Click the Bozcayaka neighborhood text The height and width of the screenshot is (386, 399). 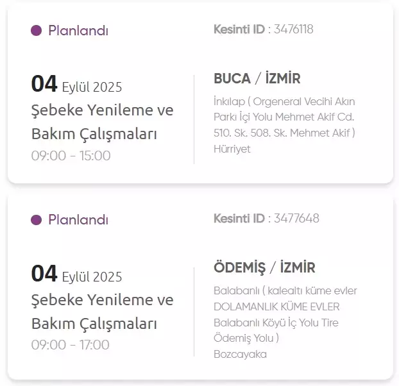[240, 354]
